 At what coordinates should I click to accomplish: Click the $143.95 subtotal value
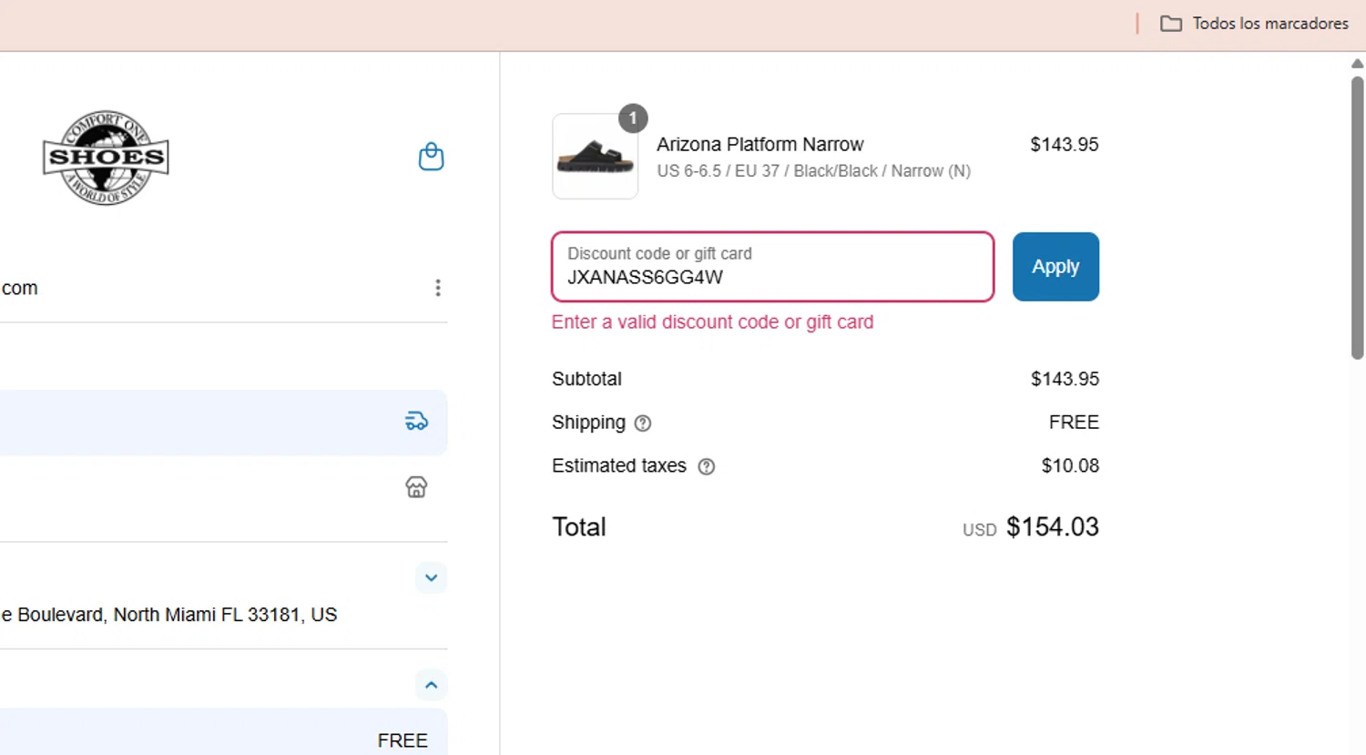(1065, 379)
